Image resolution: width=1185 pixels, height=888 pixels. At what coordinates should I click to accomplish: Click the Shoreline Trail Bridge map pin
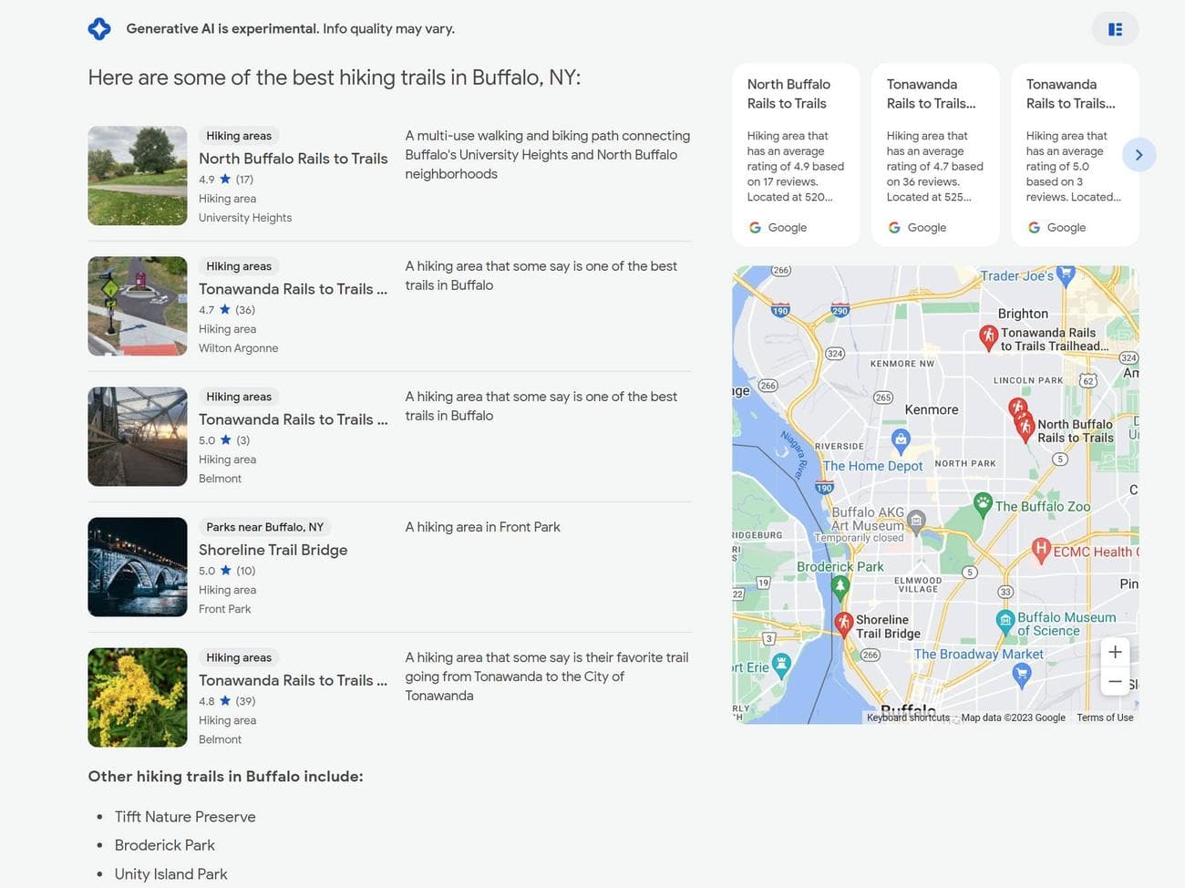tap(844, 623)
